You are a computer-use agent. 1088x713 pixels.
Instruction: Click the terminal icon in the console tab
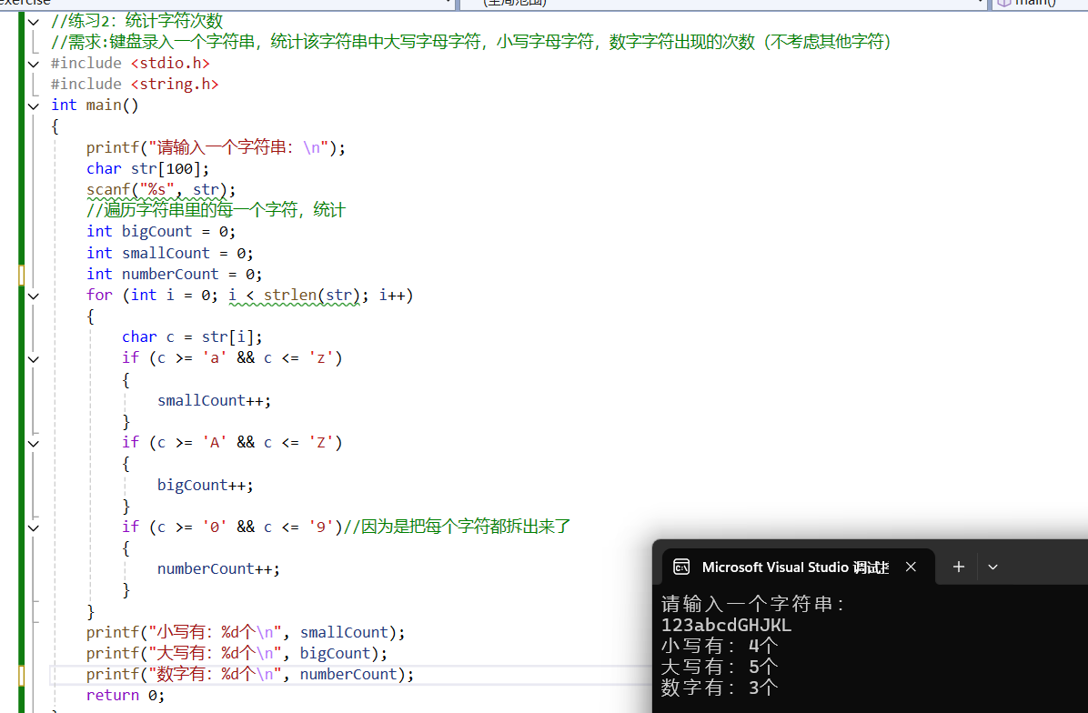pyautogui.click(x=681, y=567)
